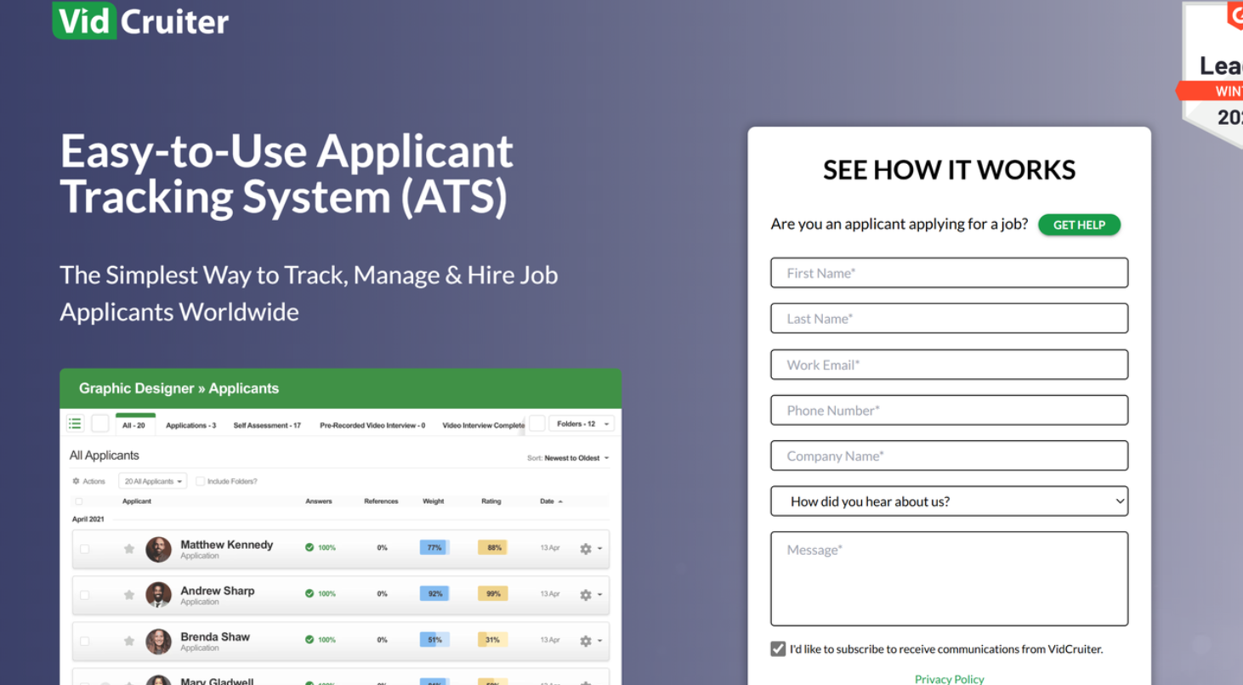Click Andrew Sharp's green answers checkmark
Image resolution: width=1243 pixels, height=685 pixels.
point(309,593)
